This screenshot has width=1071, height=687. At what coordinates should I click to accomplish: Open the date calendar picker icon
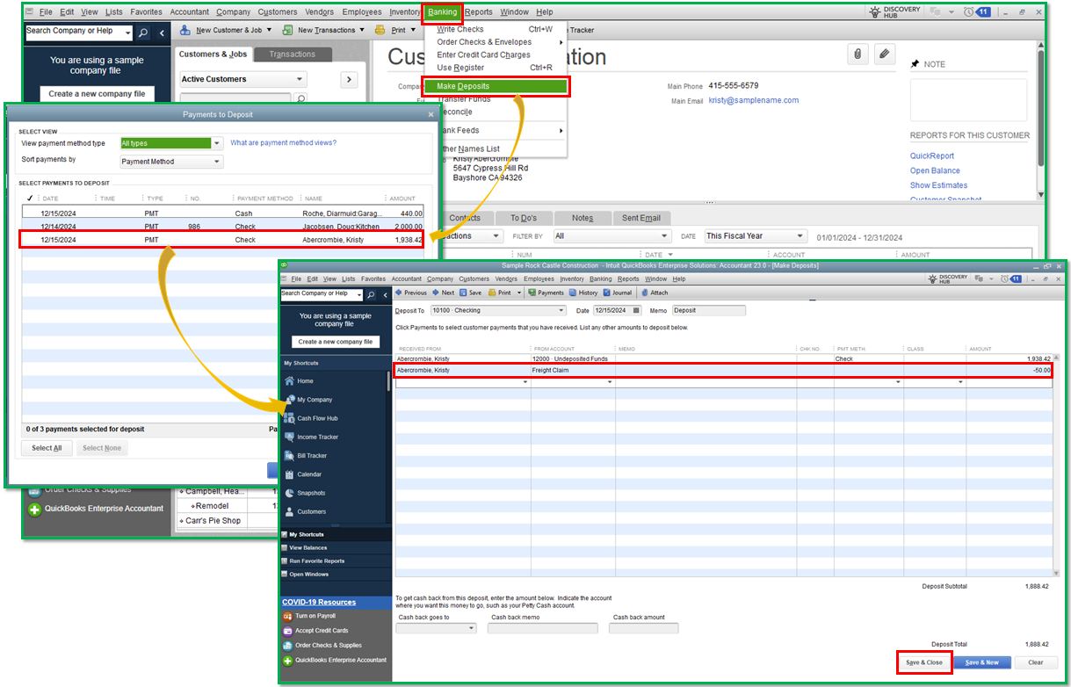(x=636, y=311)
